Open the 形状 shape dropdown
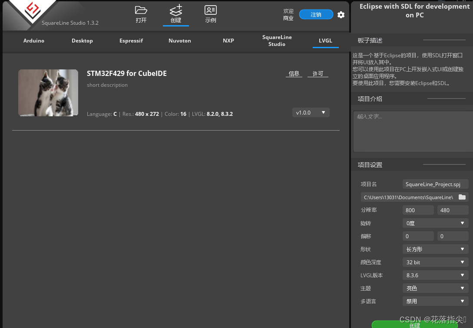The width and height of the screenshot is (473, 328). (435, 249)
